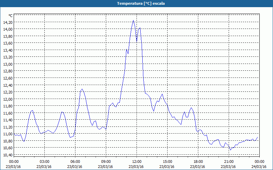Viewport: 273px width, 170px height.
Task: Click the 11,00 y-axis value
Action: coord(8,134)
